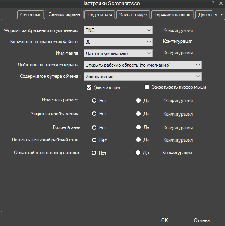The width and height of the screenshot is (225, 226).
Task: Choose Да for Обратный отсчёт перед записью
Action: tap(138, 153)
